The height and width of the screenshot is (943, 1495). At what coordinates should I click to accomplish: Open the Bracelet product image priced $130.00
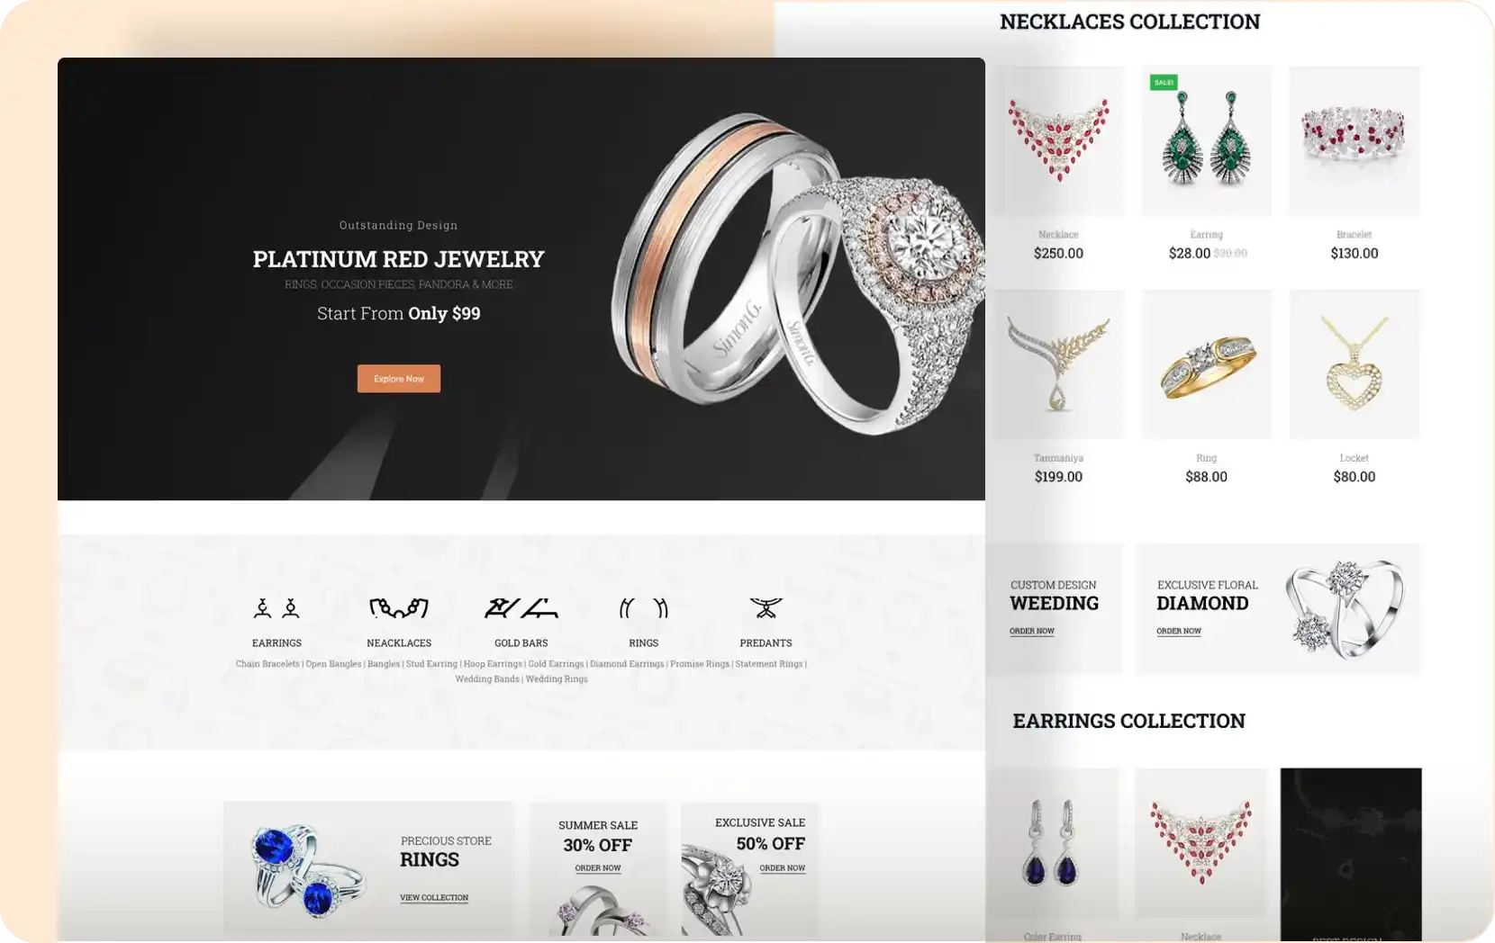(x=1355, y=140)
